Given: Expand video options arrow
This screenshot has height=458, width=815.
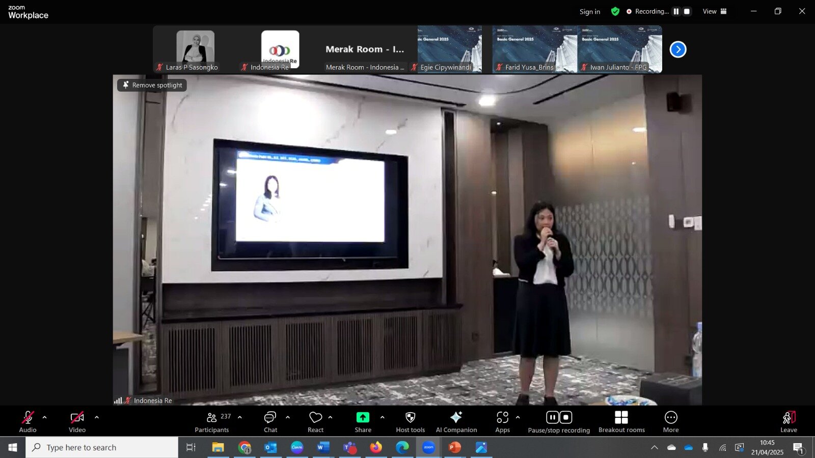Looking at the screenshot, I should (x=97, y=417).
